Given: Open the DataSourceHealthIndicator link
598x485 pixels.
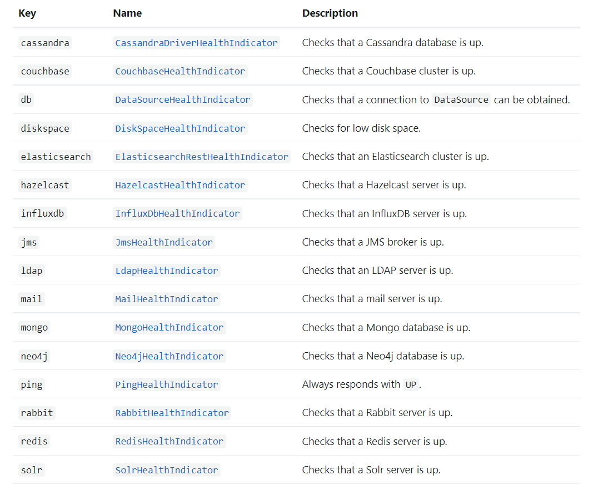Looking at the screenshot, I should (x=183, y=99).
